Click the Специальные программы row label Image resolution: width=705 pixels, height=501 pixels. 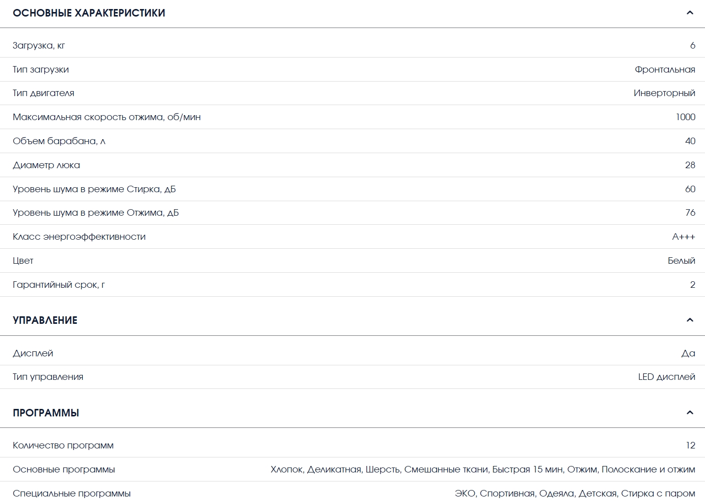pyautogui.click(x=72, y=493)
